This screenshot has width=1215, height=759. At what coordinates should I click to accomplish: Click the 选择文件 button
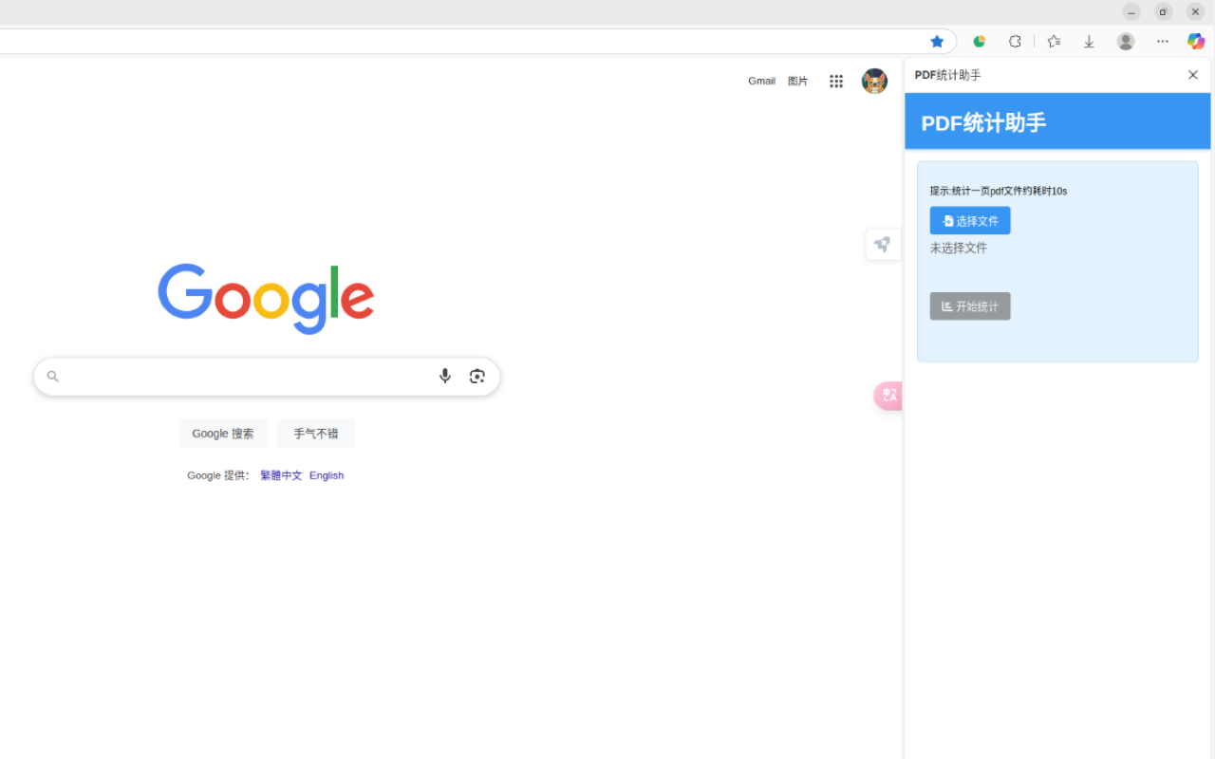click(x=970, y=220)
